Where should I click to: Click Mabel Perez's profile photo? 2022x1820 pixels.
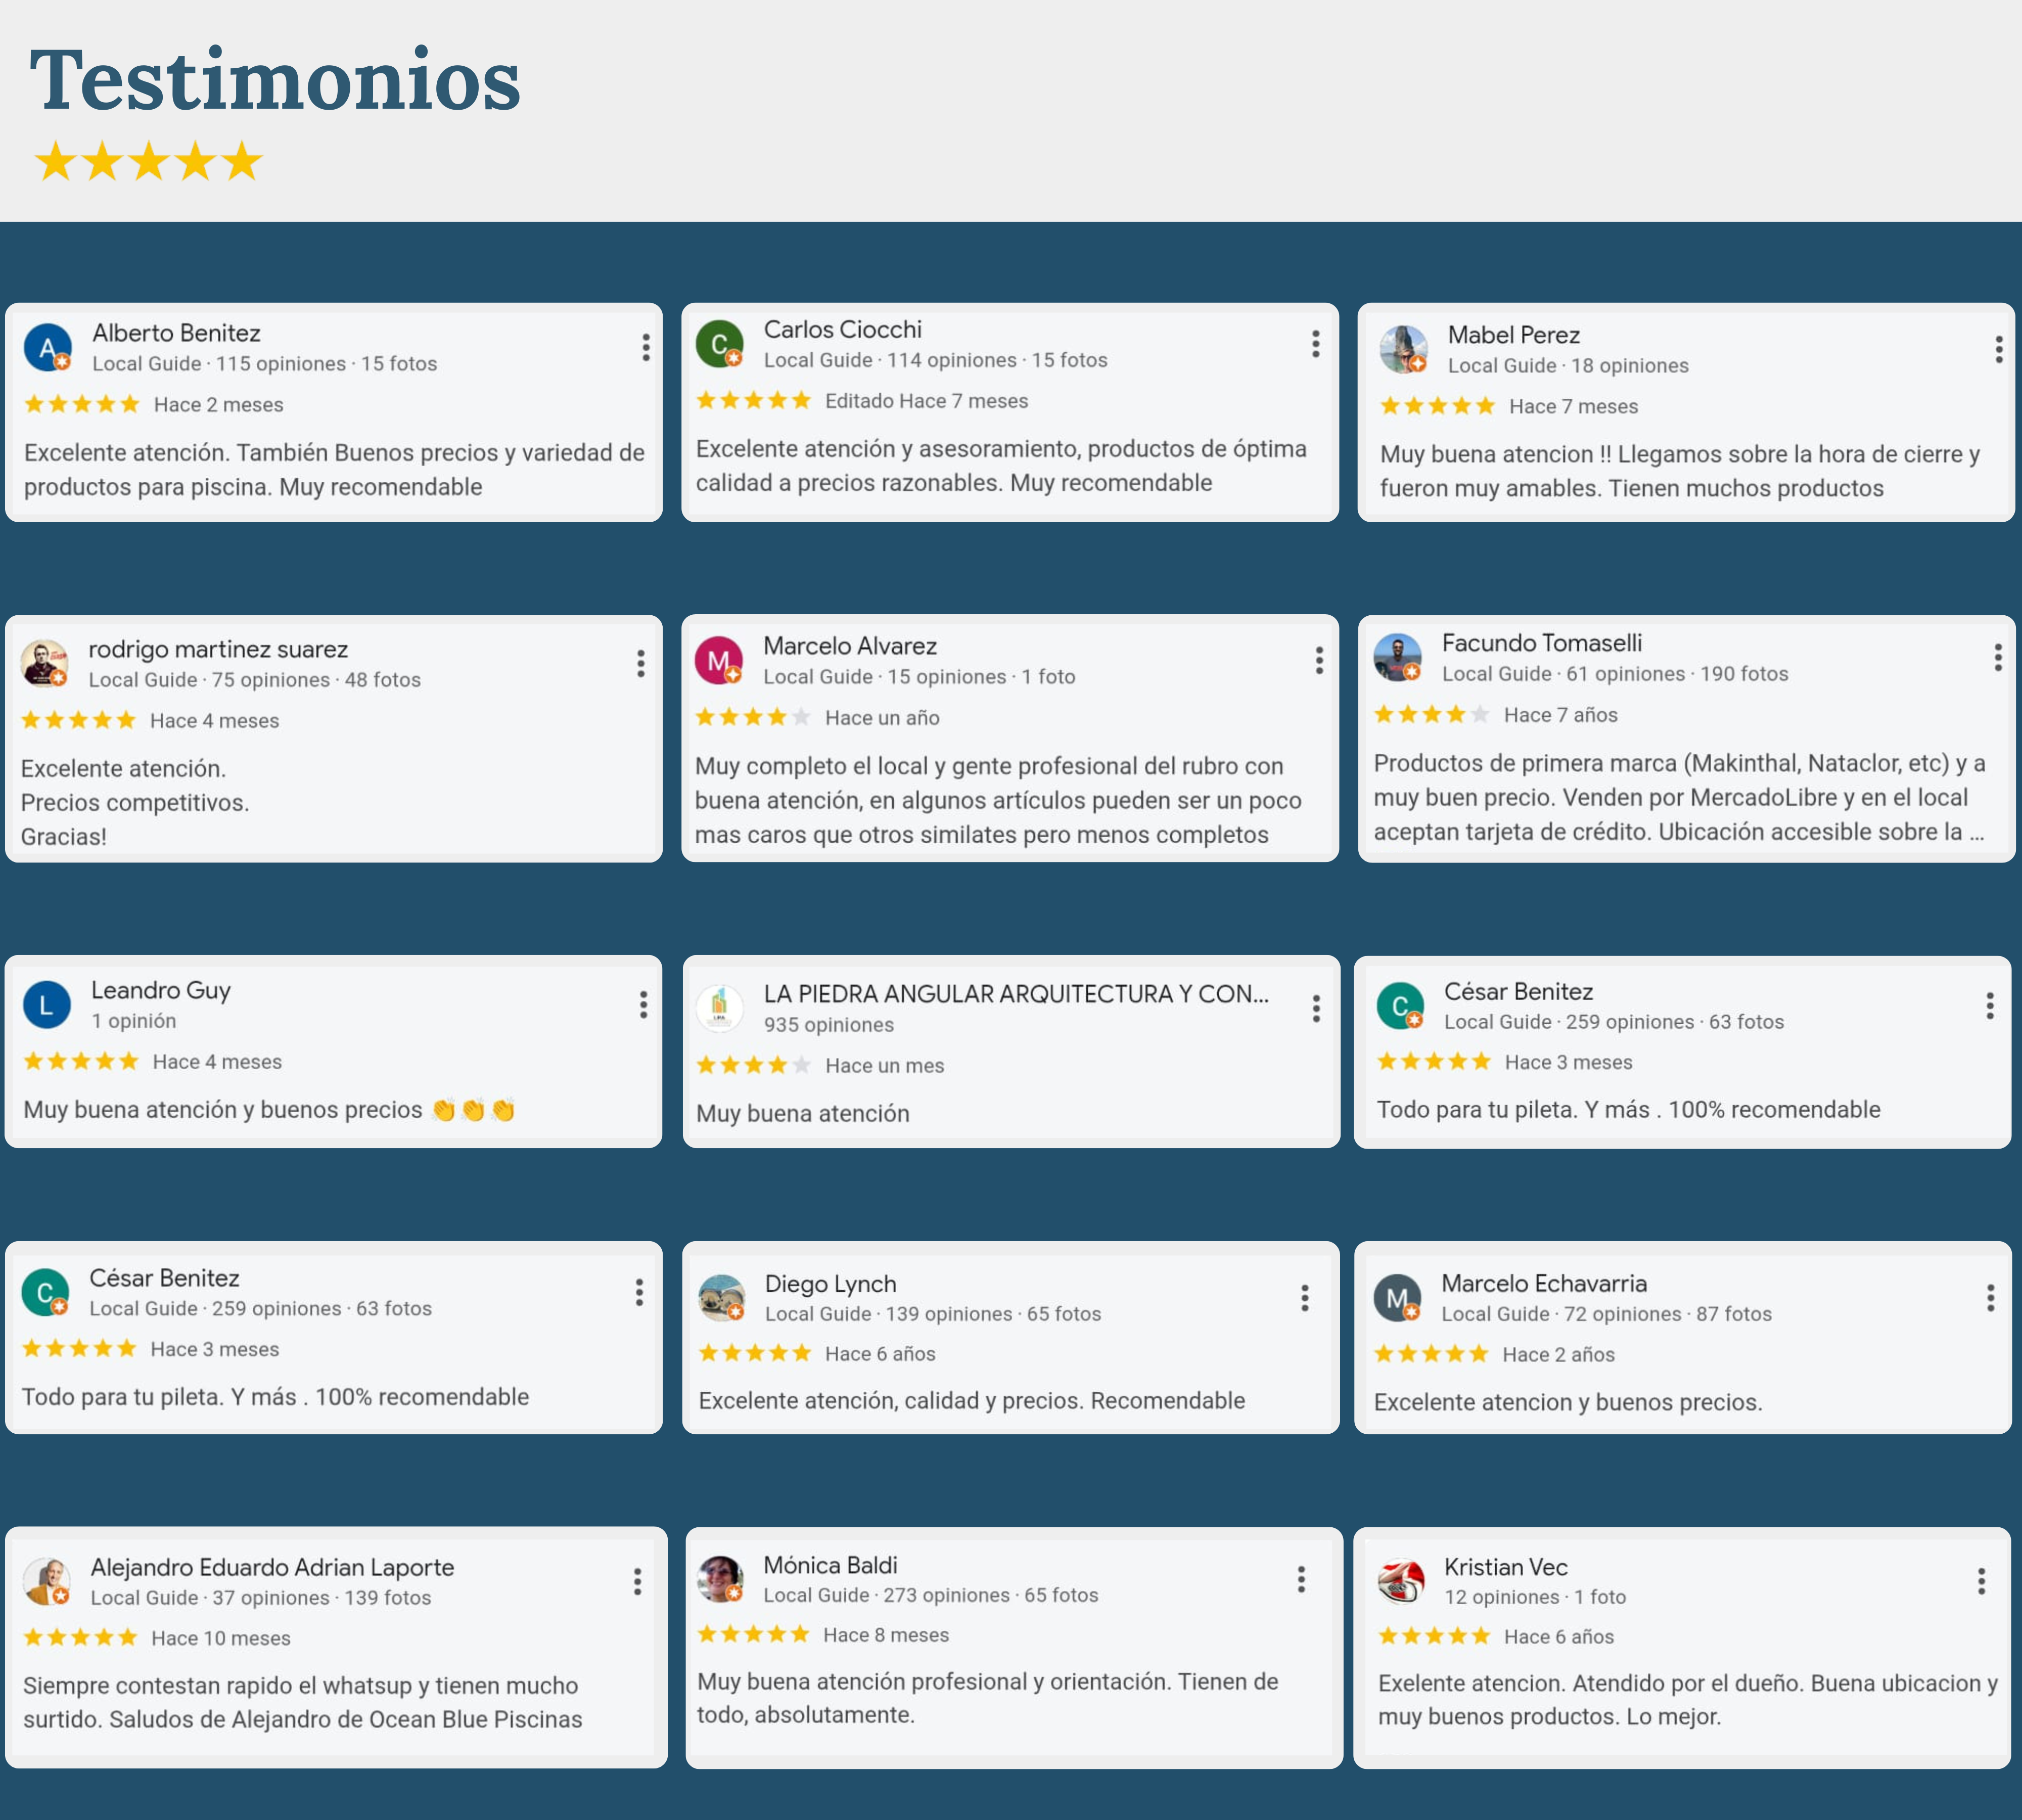[x=1403, y=349]
